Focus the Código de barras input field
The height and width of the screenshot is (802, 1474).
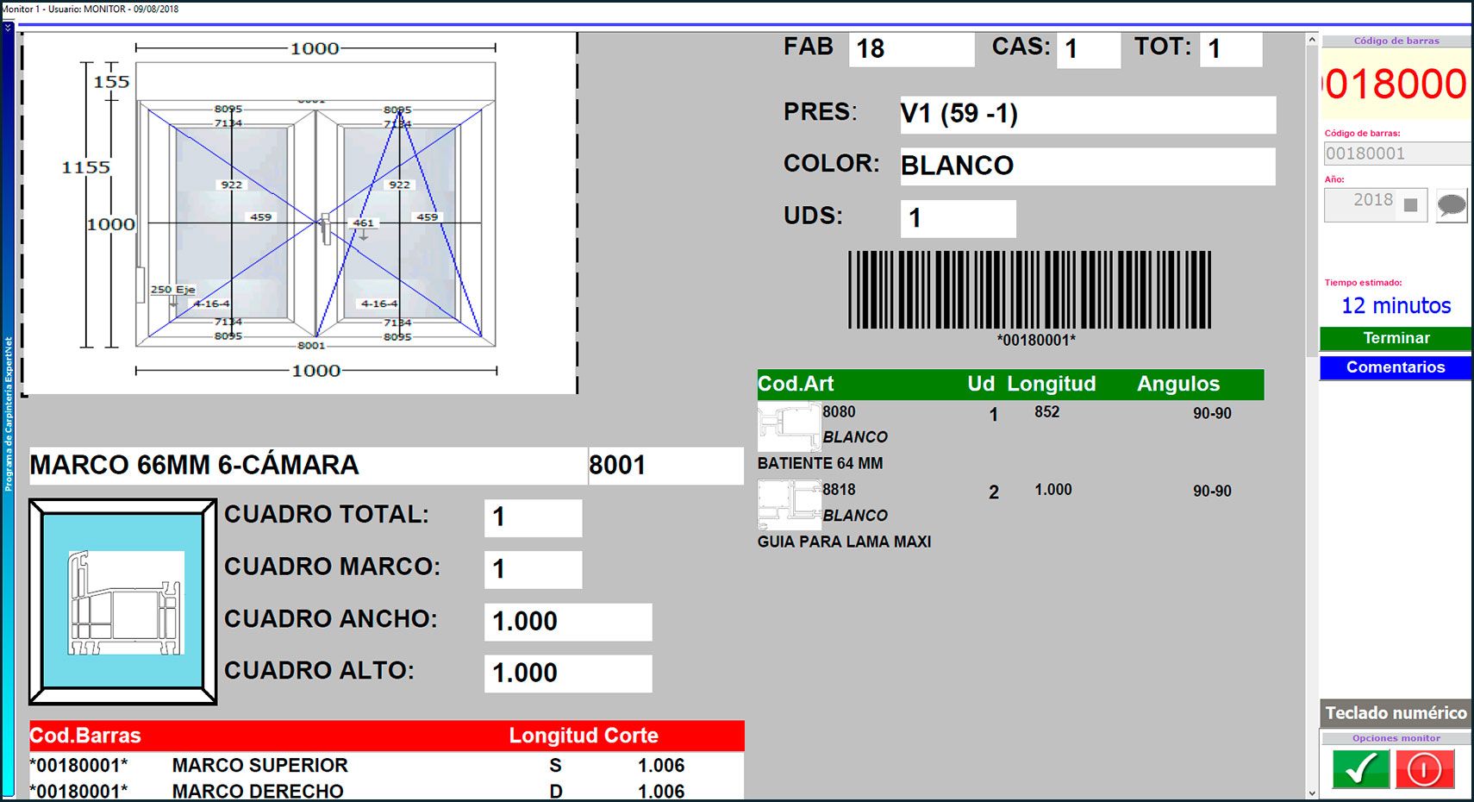click(1395, 154)
